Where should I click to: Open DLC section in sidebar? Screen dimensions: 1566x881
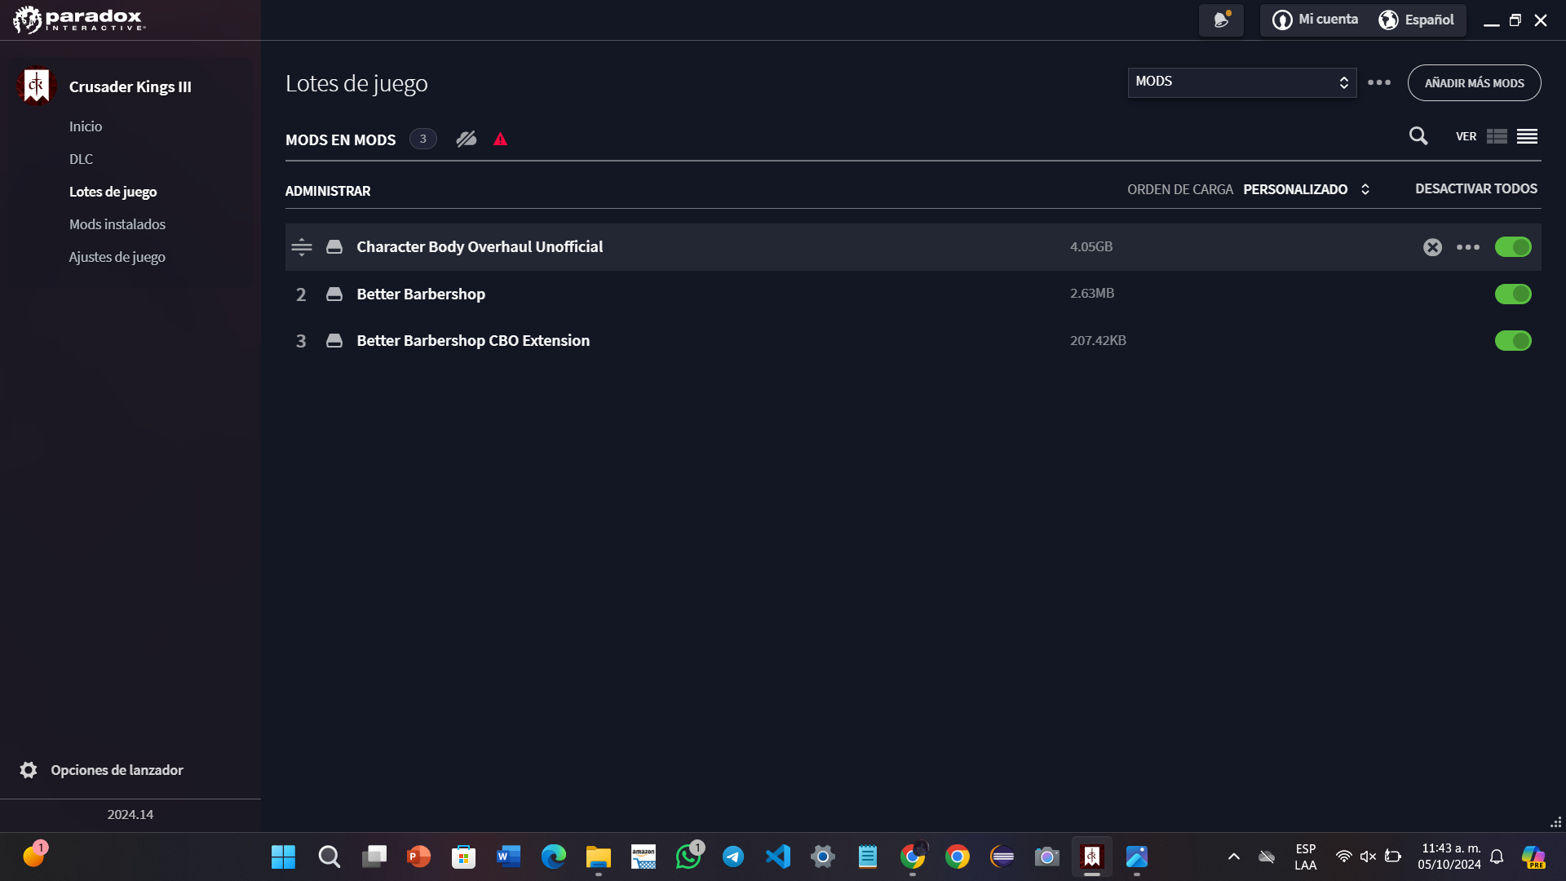pyautogui.click(x=81, y=159)
